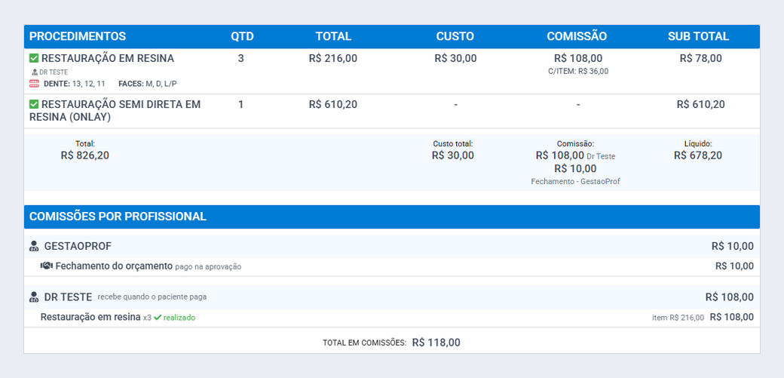784x378 pixels.
Task: Click the recebe quando o paciente paga note
Action: click(x=152, y=297)
